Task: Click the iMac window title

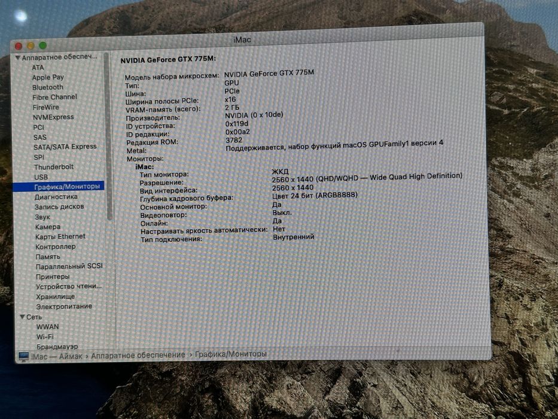Action: point(242,40)
